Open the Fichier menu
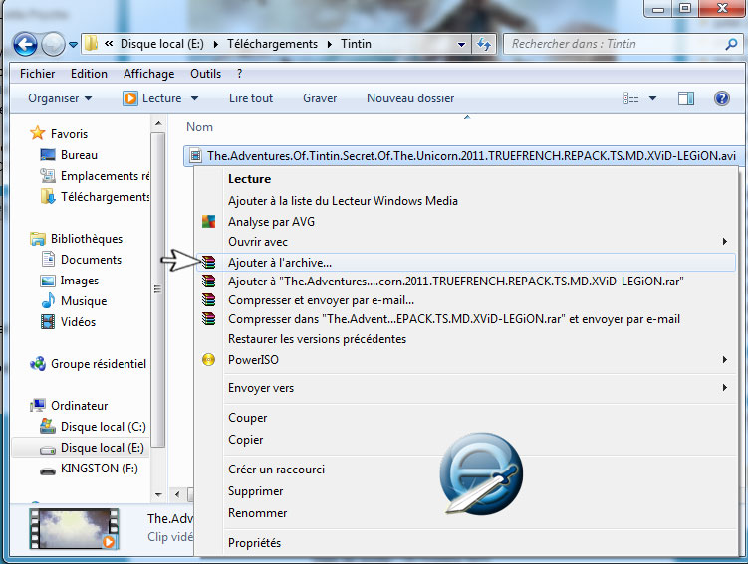Viewport: 748px width, 564px height. [x=37, y=74]
